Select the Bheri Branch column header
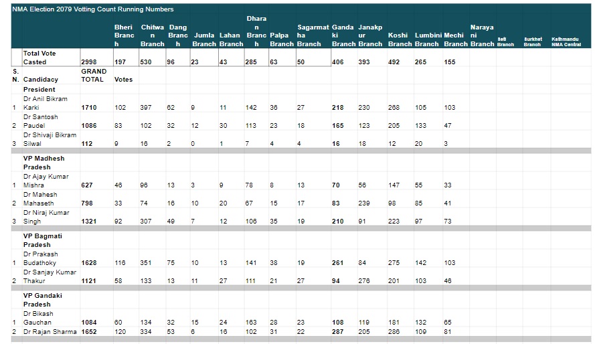The height and width of the screenshot is (344, 595). pyautogui.click(x=124, y=35)
